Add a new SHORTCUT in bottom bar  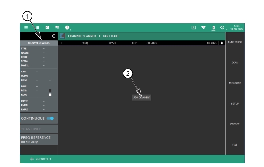click(x=41, y=159)
